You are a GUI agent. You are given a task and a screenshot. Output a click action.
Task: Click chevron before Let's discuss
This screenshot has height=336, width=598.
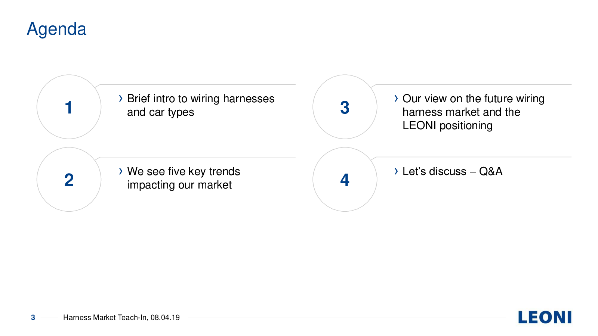tap(396, 171)
